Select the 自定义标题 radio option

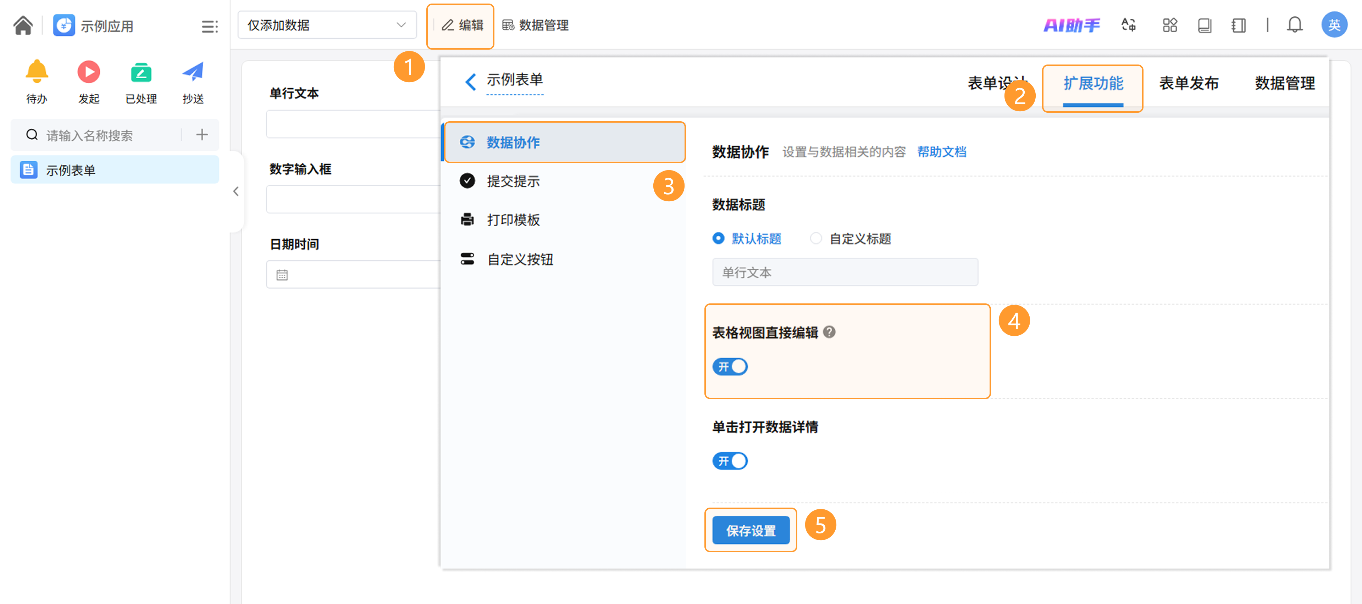[x=816, y=238]
